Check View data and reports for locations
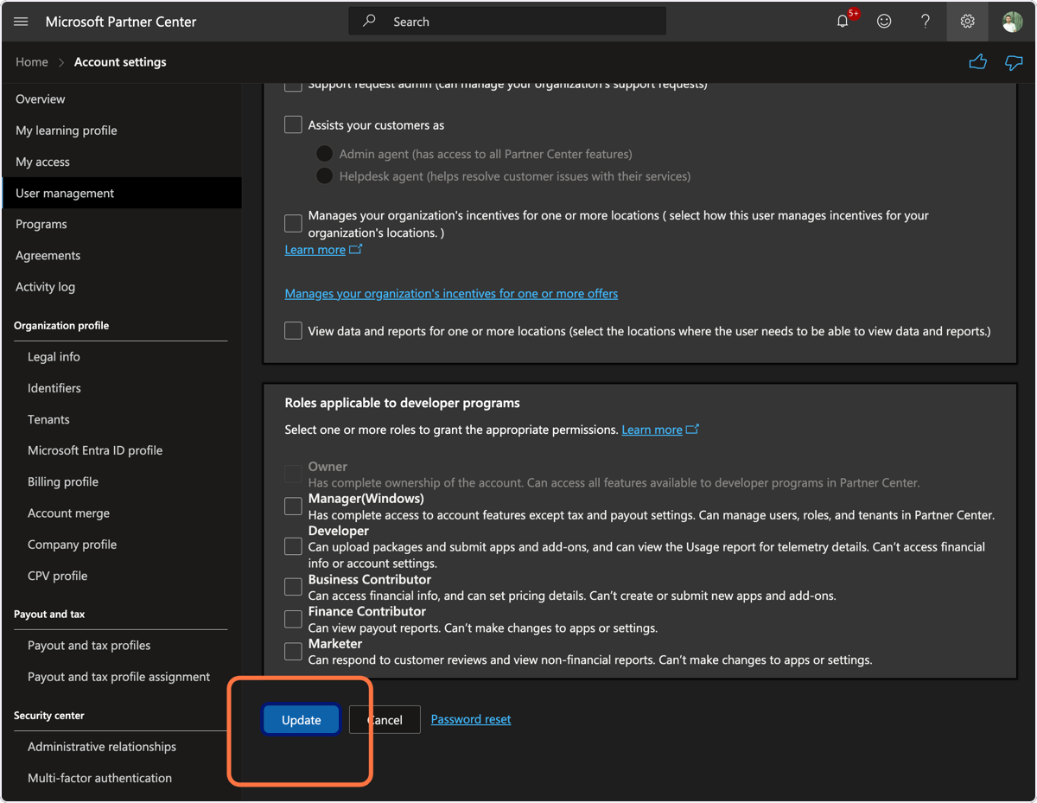 pos(293,331)
